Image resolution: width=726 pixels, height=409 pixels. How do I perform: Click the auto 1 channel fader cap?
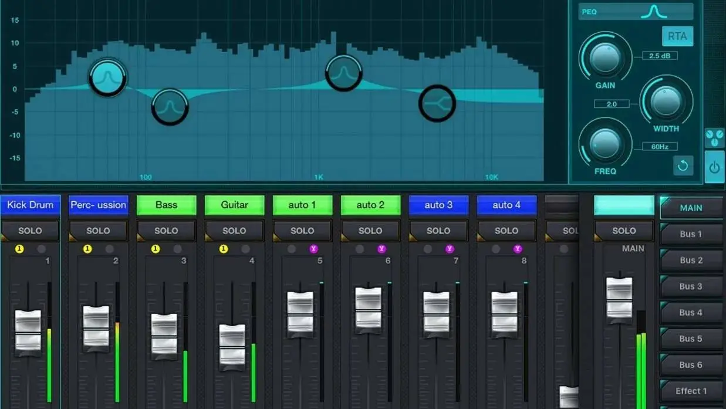tap(300, 314)
